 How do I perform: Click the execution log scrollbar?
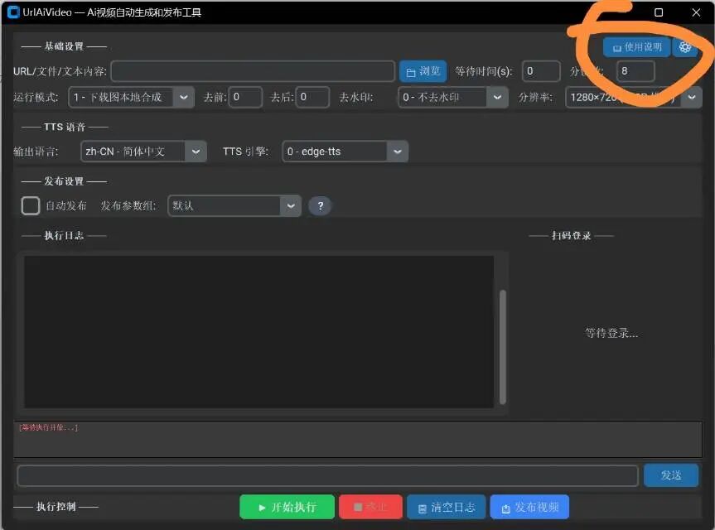coord(503,347)
